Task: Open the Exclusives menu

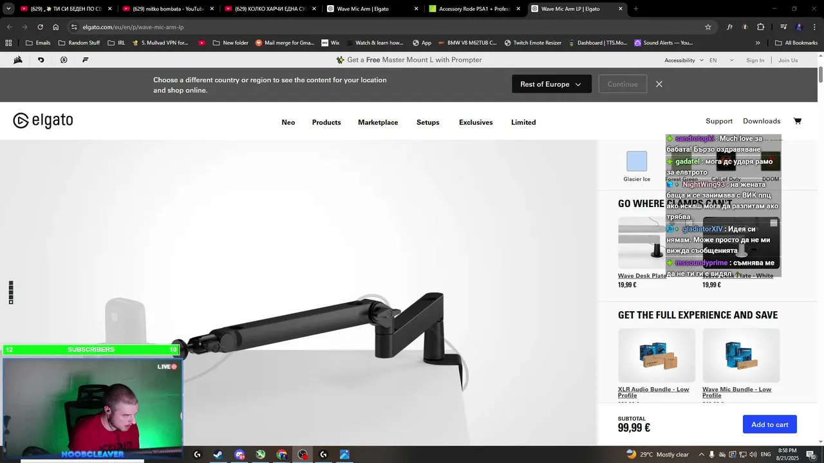Action: click(476, 122)
